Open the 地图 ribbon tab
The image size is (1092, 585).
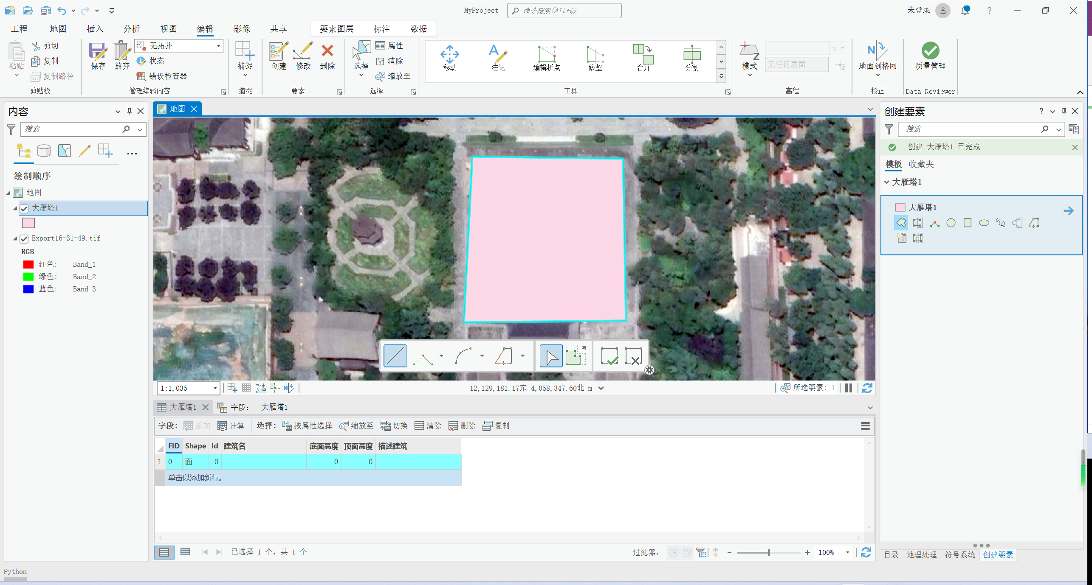click(x=58, y=29)
